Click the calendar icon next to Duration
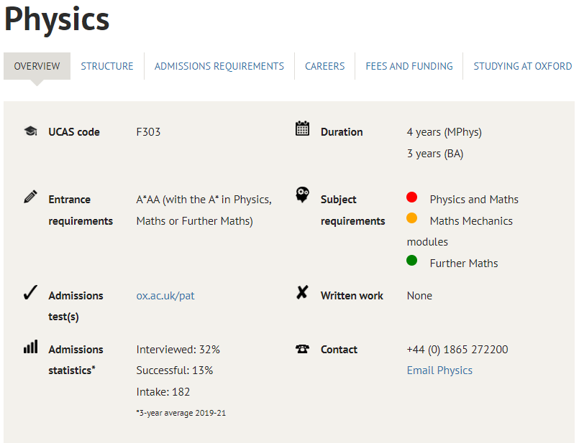Screen dimensions: 579x443 click(x=302, y=129)
